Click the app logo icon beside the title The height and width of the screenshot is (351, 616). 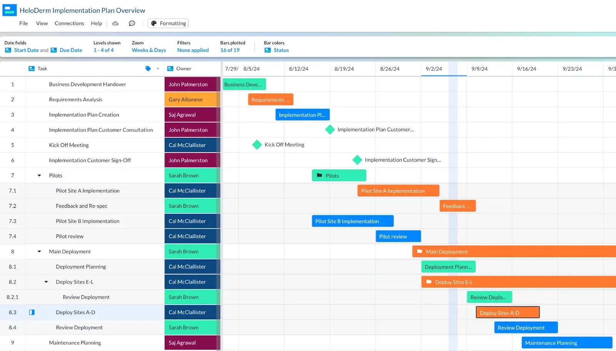coord(10,10)
